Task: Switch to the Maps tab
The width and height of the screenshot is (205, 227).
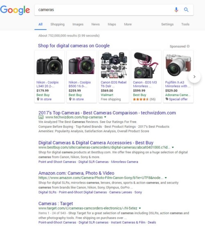Action: tap(112, 24)
